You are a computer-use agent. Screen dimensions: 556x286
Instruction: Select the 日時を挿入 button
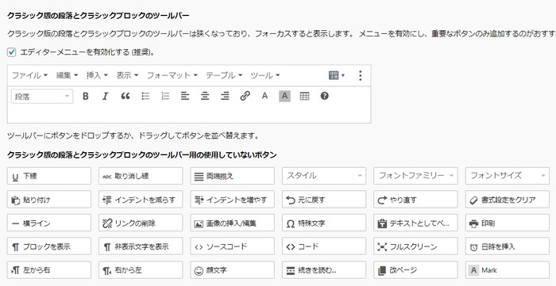click(x=508, y=246)
